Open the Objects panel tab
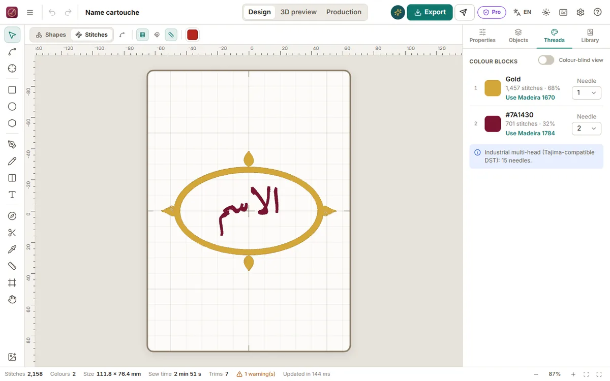Image resolution: width=610 pixels, height=381 pixels. pyautogui.click(x=518, y=36)
